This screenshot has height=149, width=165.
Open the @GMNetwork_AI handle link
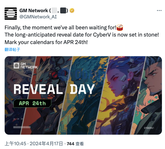coord(38,17)
